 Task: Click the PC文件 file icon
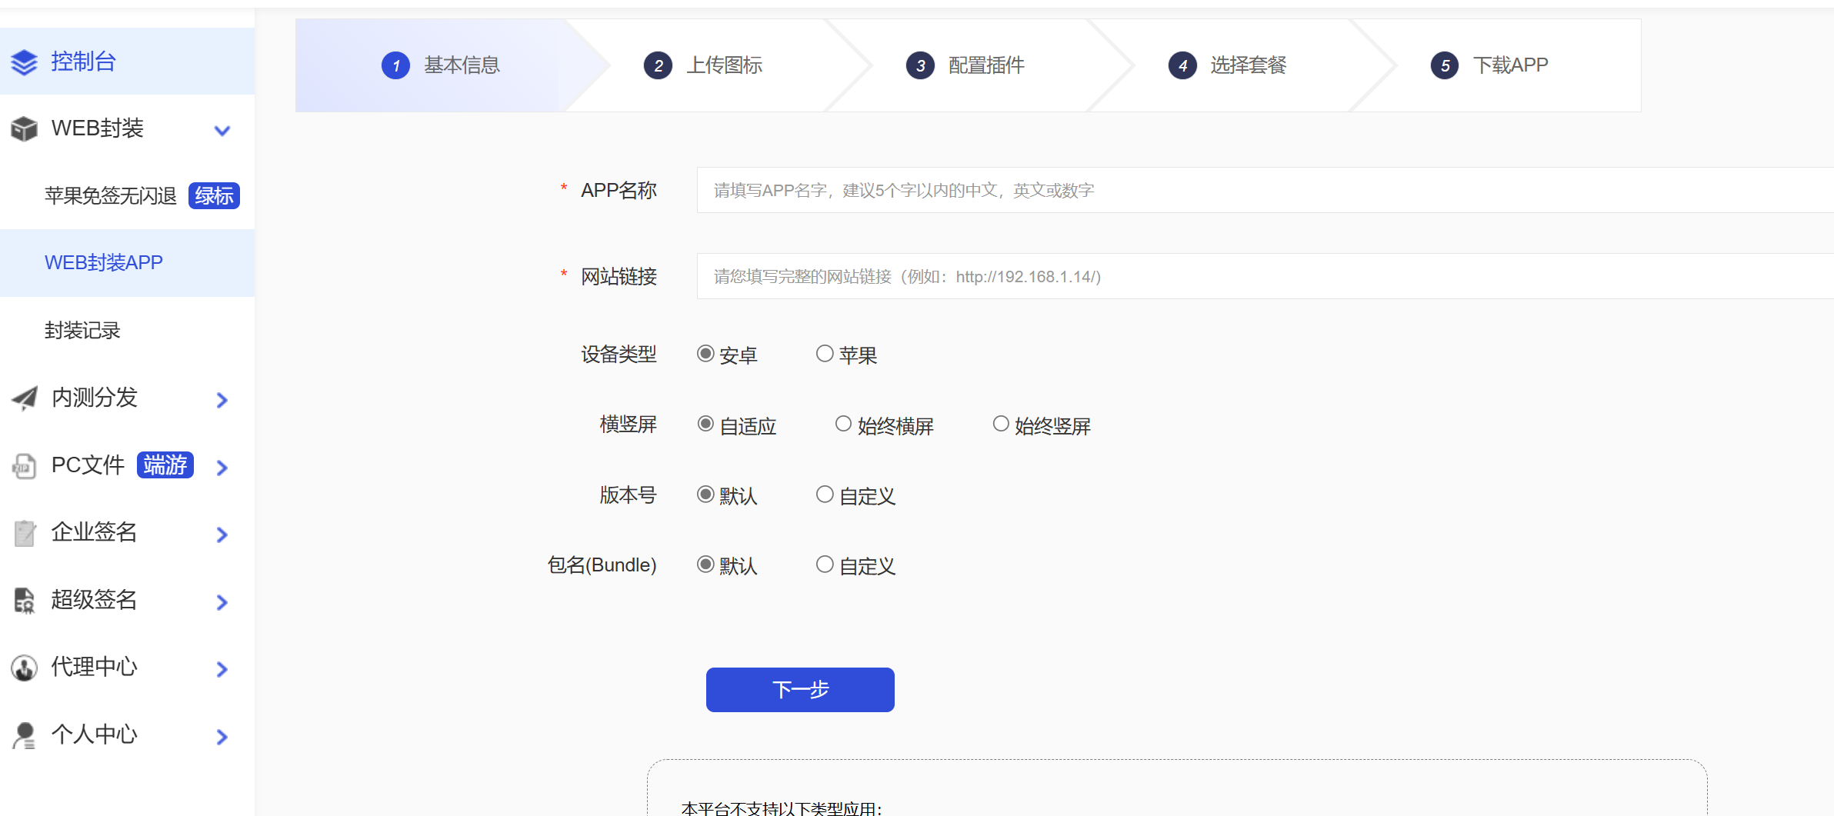[25, 466]
